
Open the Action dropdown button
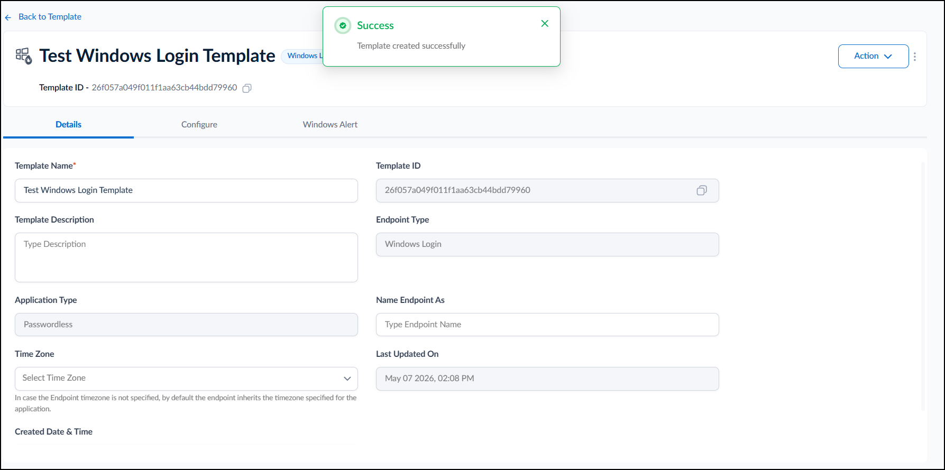coord(873,56)
